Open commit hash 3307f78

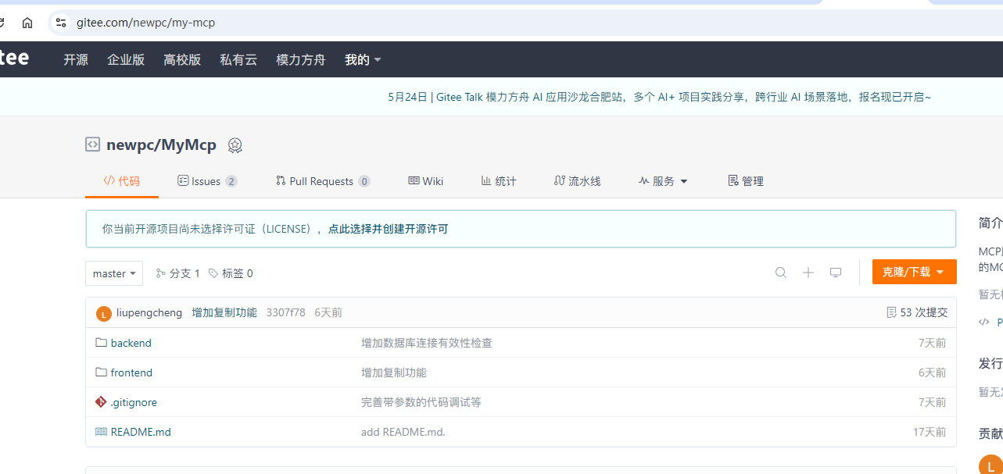click(286, 312)
